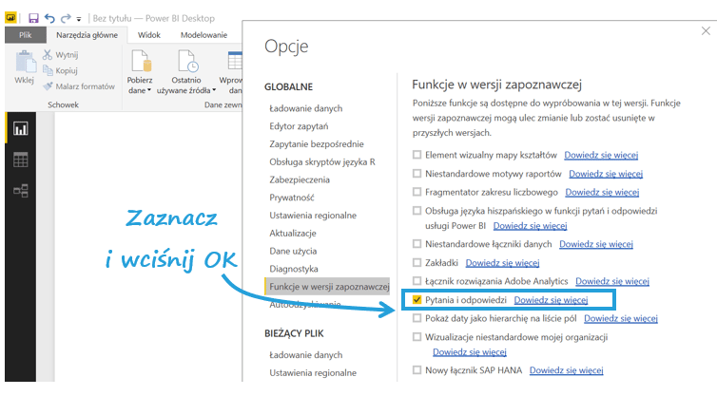Open Relationships model view icon

[20, 191]
